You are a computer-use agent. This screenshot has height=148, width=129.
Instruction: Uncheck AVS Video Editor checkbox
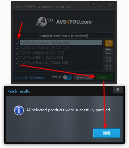point(17,58)
